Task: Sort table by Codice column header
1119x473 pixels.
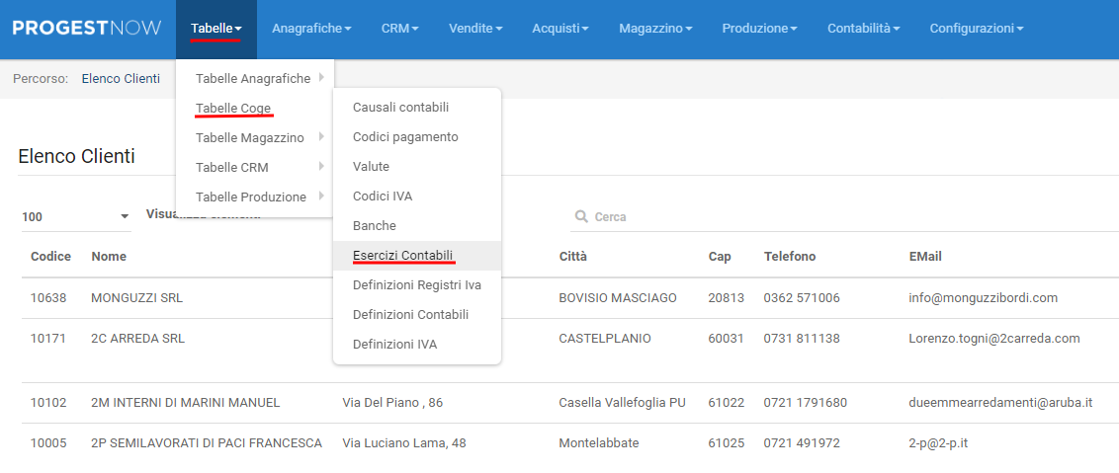Action: coord(51,257)
